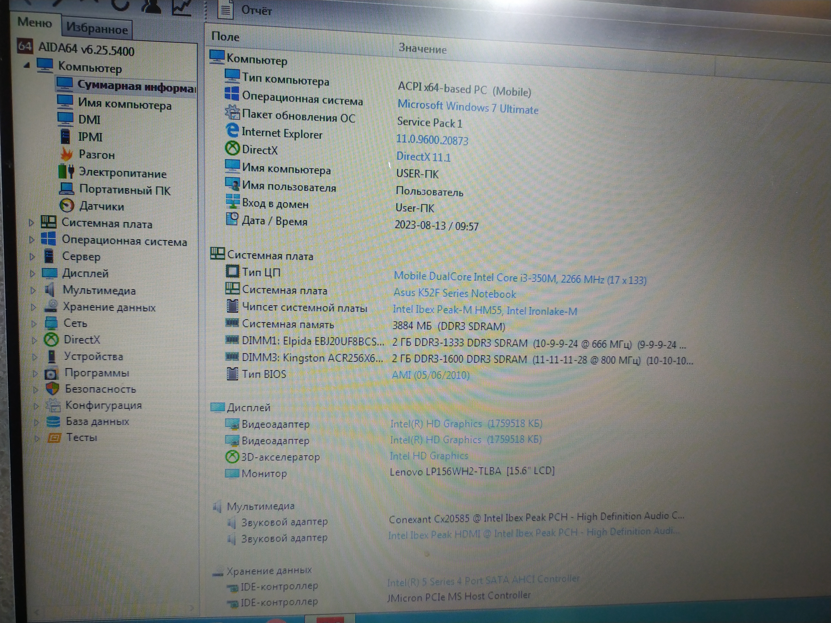Open Портативный ПК laptop icon
The width and height of the screenshot is (831, 623).
tap(67, 188)
